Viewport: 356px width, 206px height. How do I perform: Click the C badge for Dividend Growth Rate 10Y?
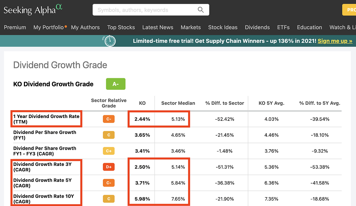(109, 199)
